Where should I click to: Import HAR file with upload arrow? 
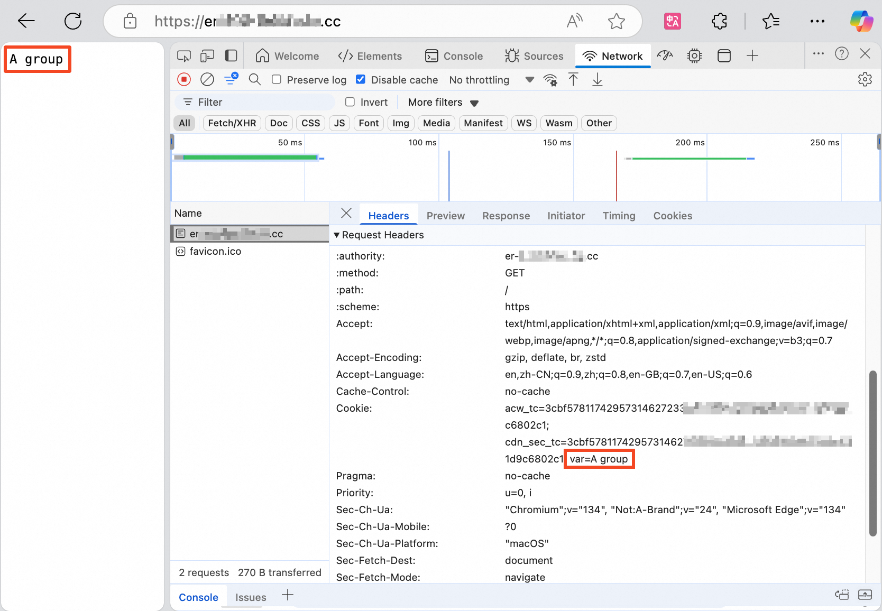(573, 80)
